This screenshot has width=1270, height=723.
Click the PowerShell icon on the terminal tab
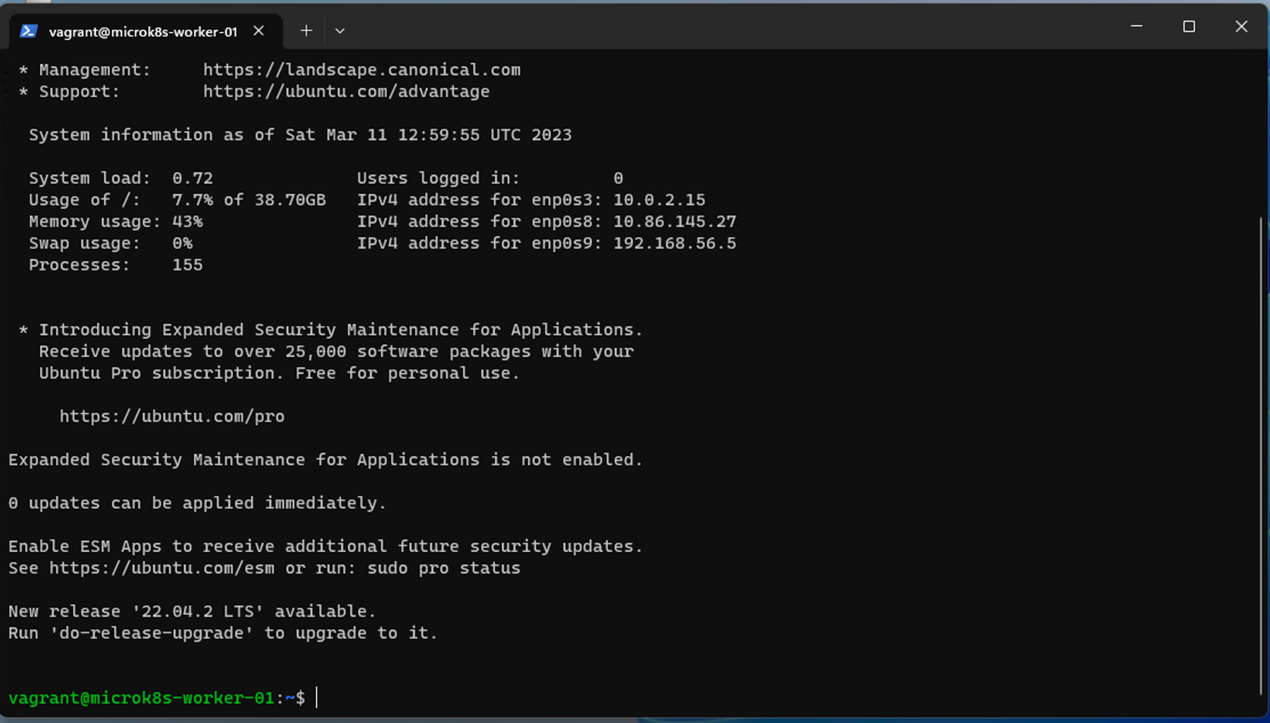click(x=28, y=31)
